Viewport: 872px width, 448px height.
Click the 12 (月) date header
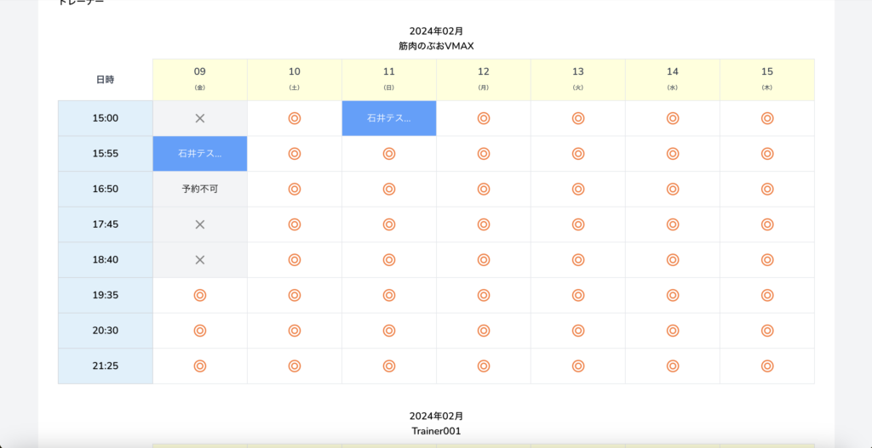[x=484, y=79]
